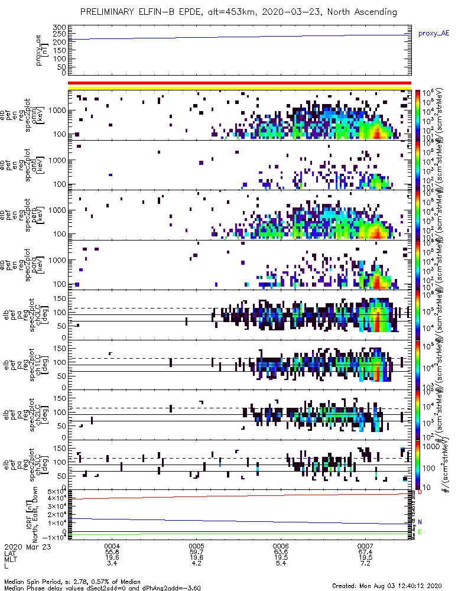The height and width of the screenshot is (591, 458).
Task: Click the omni energy spectrogram colorbar
Action: click(417, 115)
